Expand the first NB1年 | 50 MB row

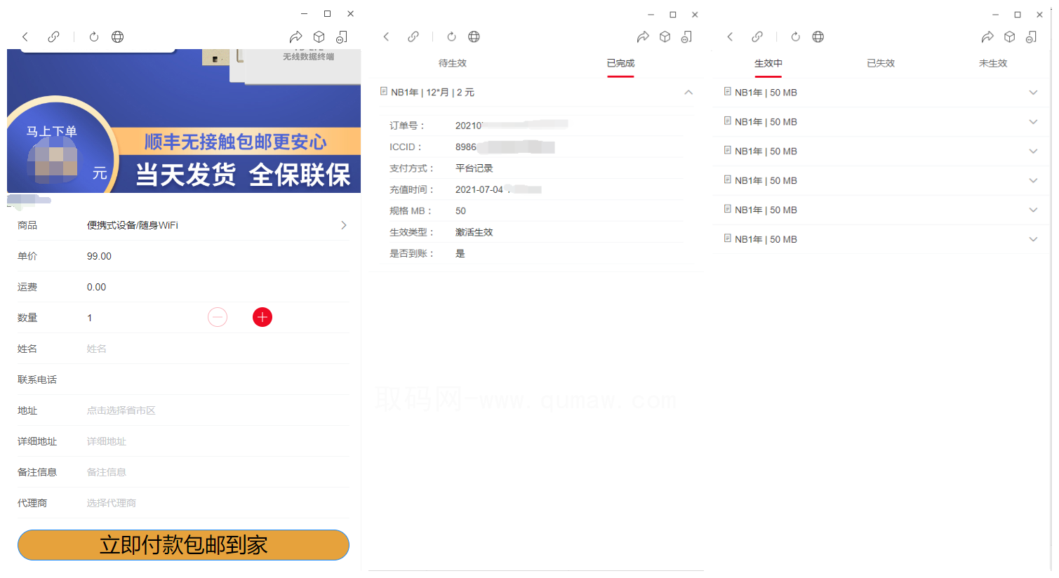[1033, 92]
